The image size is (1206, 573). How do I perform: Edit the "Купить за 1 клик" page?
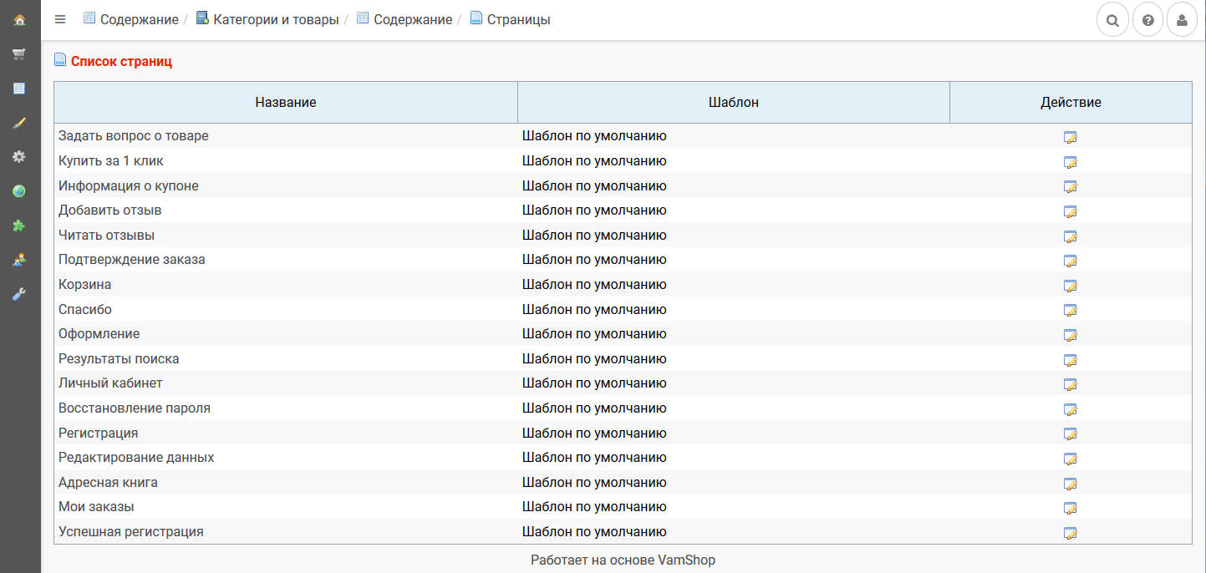tap(1070, 162)
